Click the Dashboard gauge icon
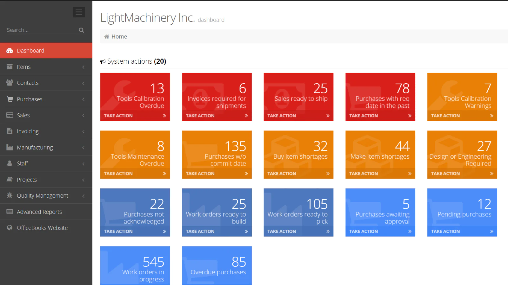508x285 pixels. pyautogui.click(x=10, y=51)
